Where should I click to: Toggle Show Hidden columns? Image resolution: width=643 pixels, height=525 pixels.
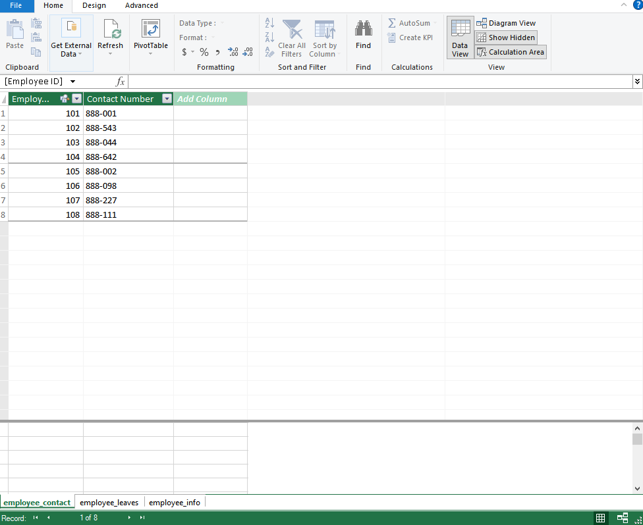click(x=505, y=37)
